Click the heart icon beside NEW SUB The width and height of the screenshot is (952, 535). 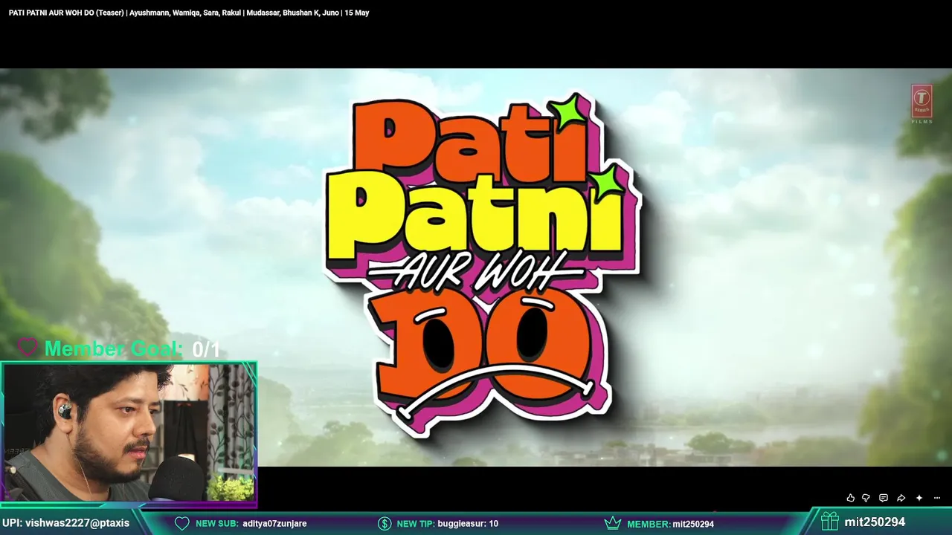pyautogui.click(x=182, y=523)
